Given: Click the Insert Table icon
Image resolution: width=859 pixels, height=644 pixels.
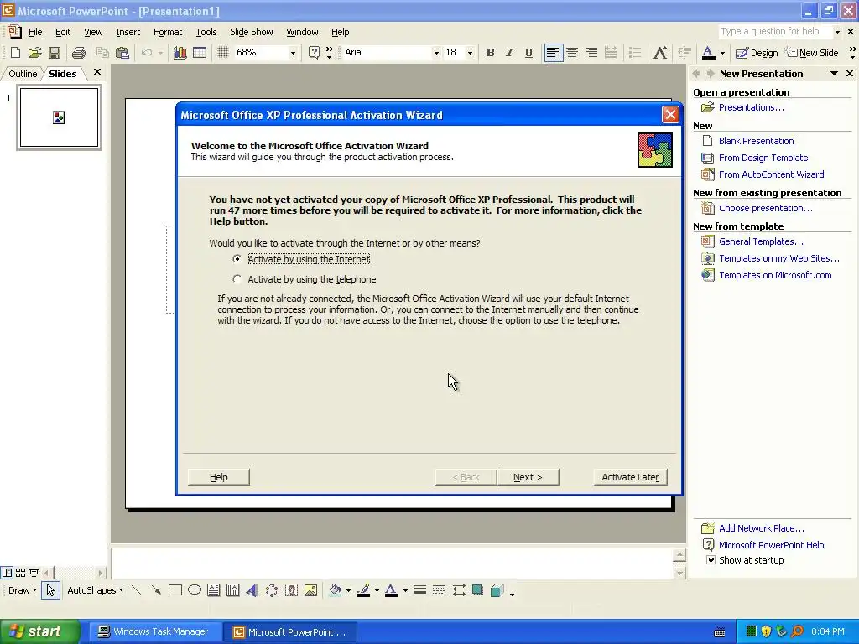Looking at the screenshot, I should pos(200,53).
